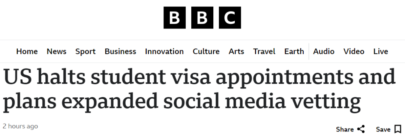The width and height of the screenshot is (405, 139).
Task: Select the Arts menu item
Action: tap(236, 51)
